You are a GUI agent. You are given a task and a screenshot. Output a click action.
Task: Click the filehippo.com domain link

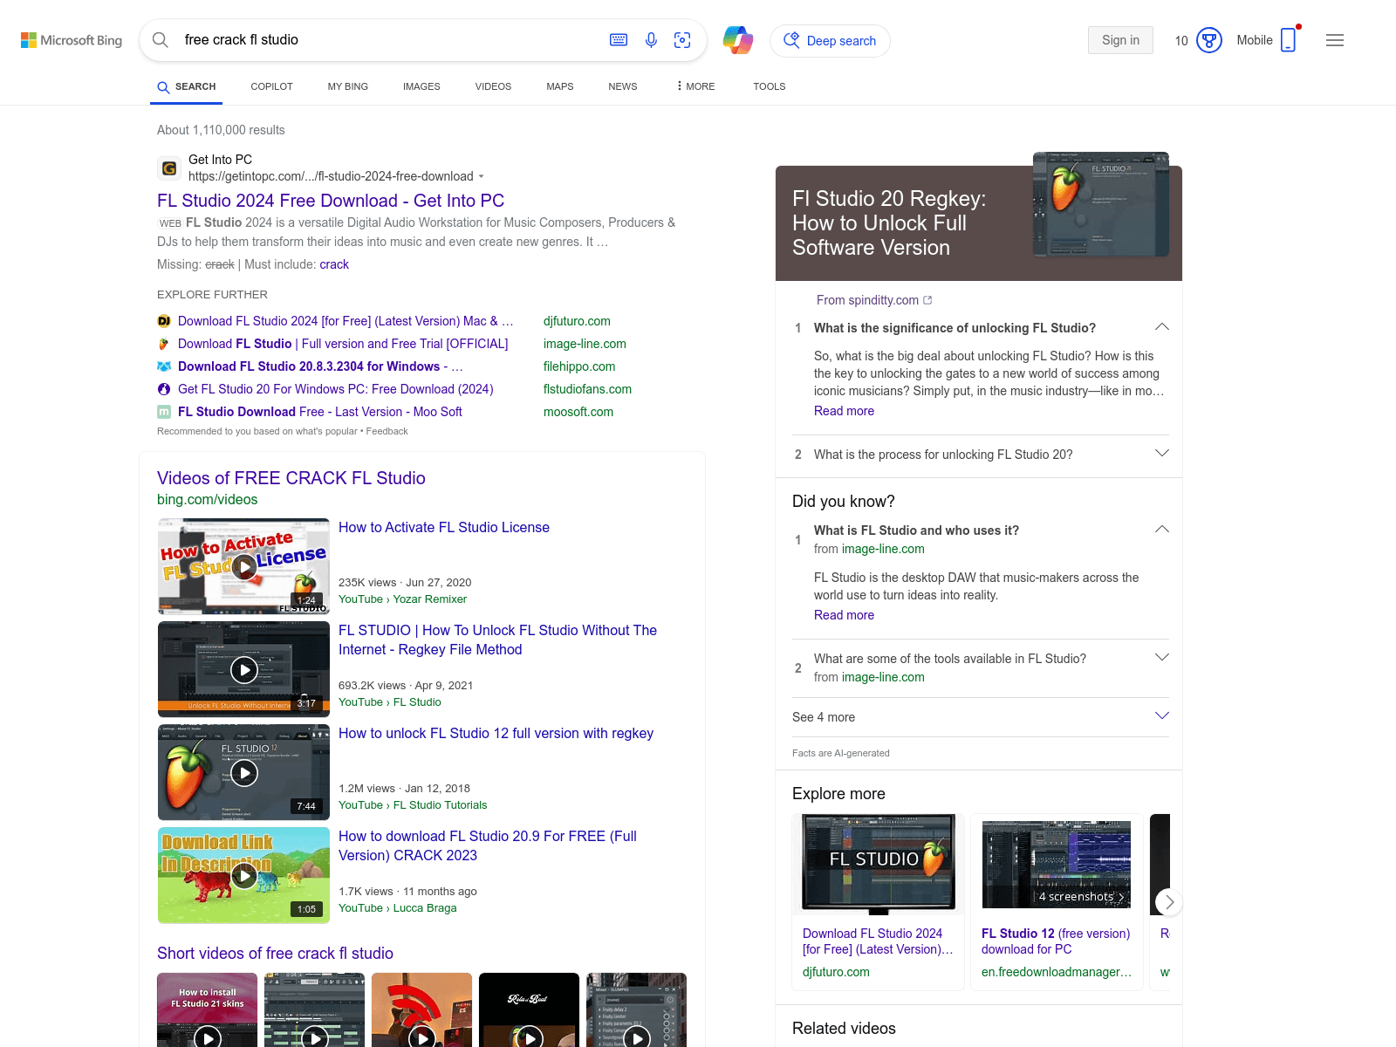coord(579,366)
